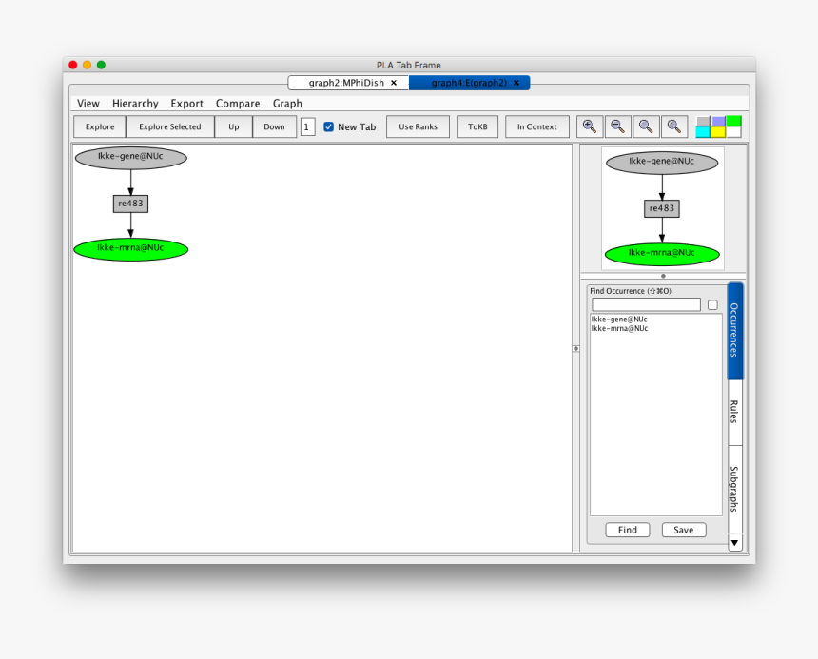Tick the checkbox next to Find Occurrence field

point(712,304)
